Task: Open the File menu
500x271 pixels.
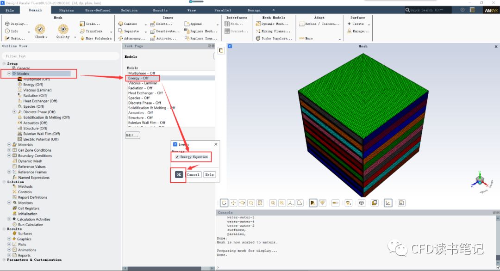Action: (x=10, y=10)
